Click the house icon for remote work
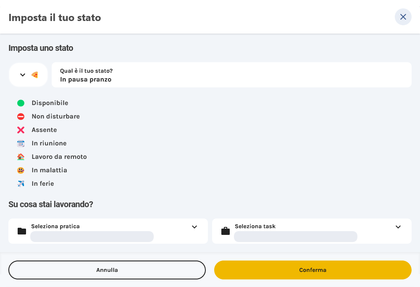The image size is (420, 287). click(x=21, y=157)
